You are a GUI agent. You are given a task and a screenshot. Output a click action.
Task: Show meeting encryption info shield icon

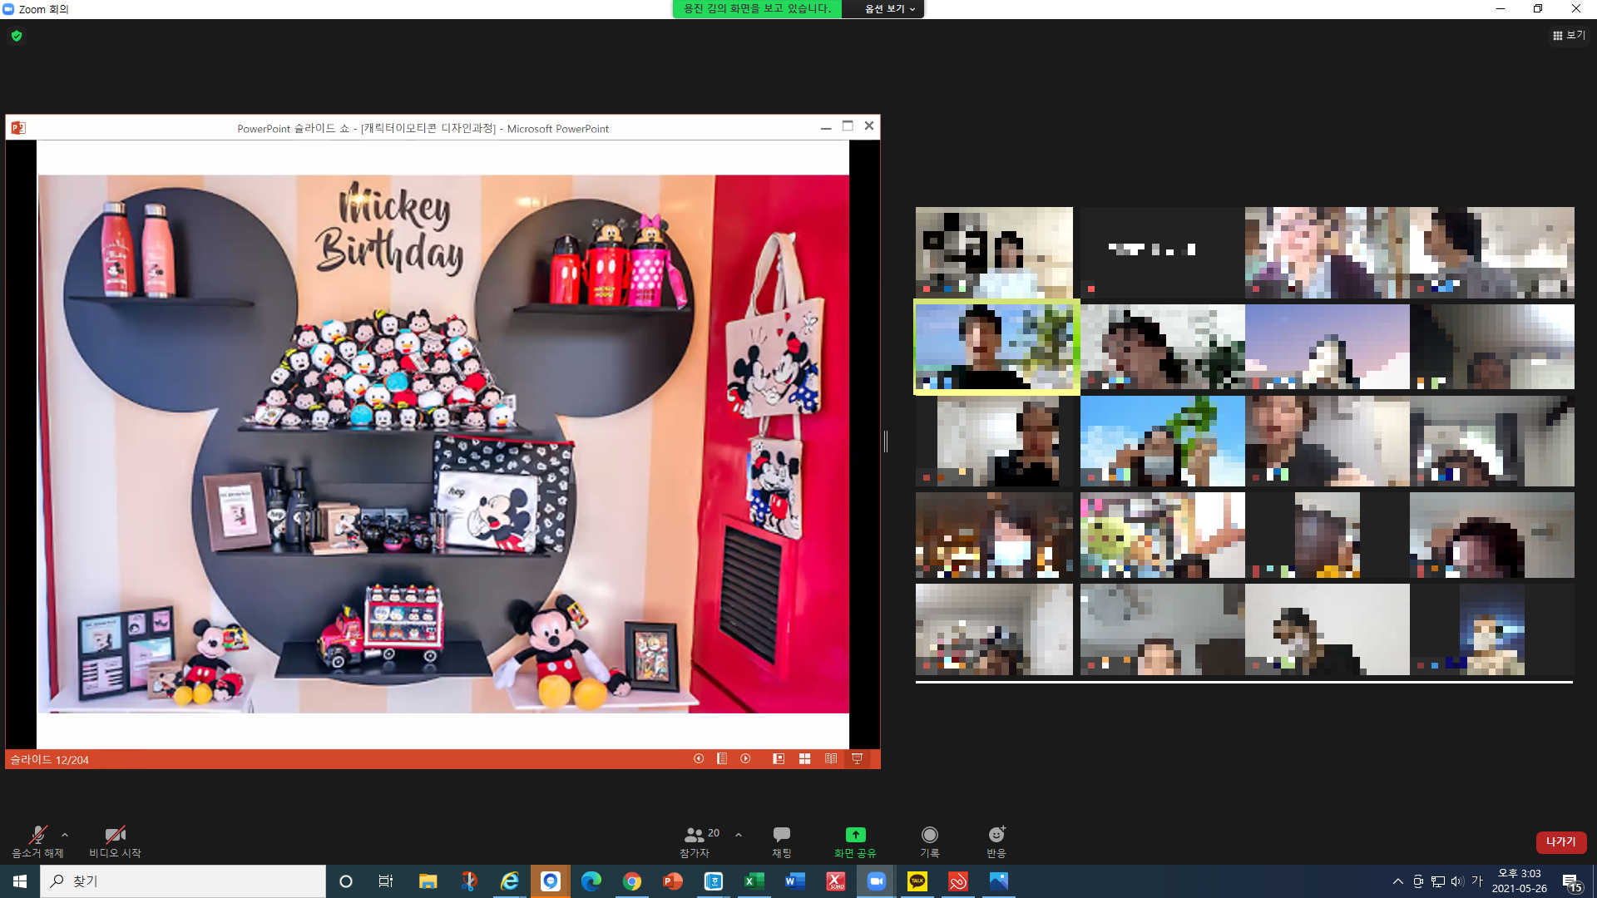pos(17,36)
